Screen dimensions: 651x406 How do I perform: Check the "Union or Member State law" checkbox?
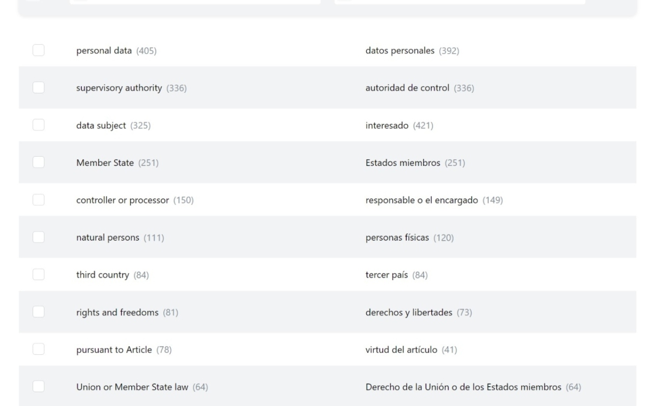pyautogui.click(x=39, y=387)
